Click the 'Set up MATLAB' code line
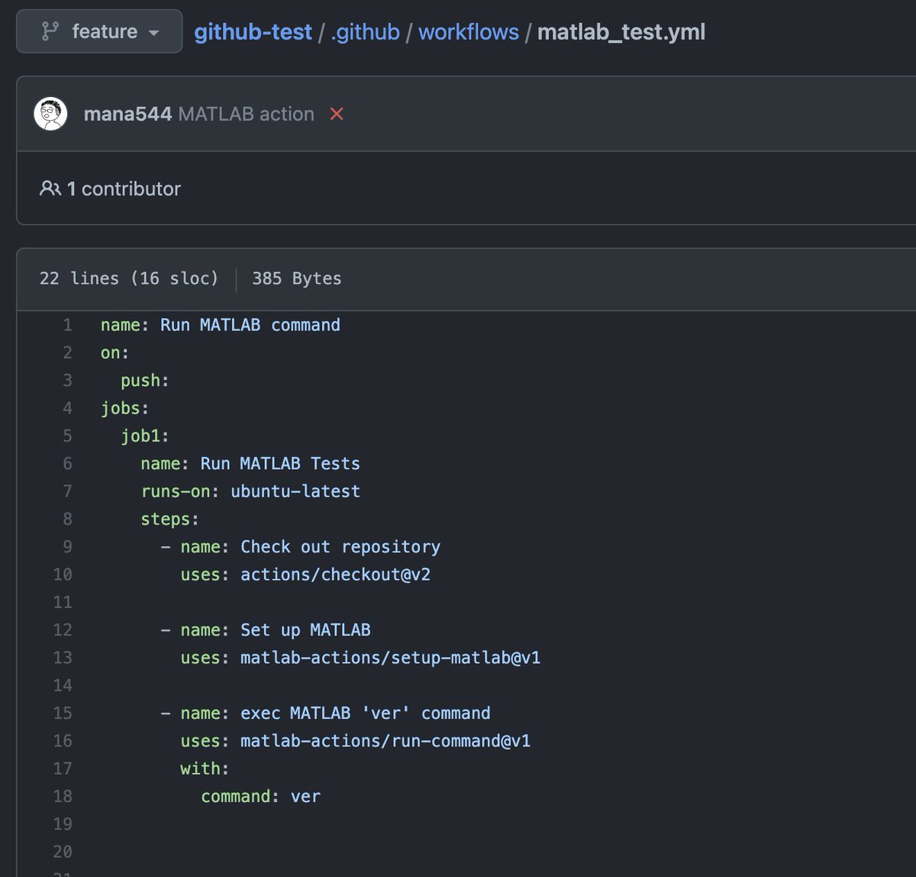Image resolution: width=916 pixels, height=877 pixels. click(x=266, y=629)
